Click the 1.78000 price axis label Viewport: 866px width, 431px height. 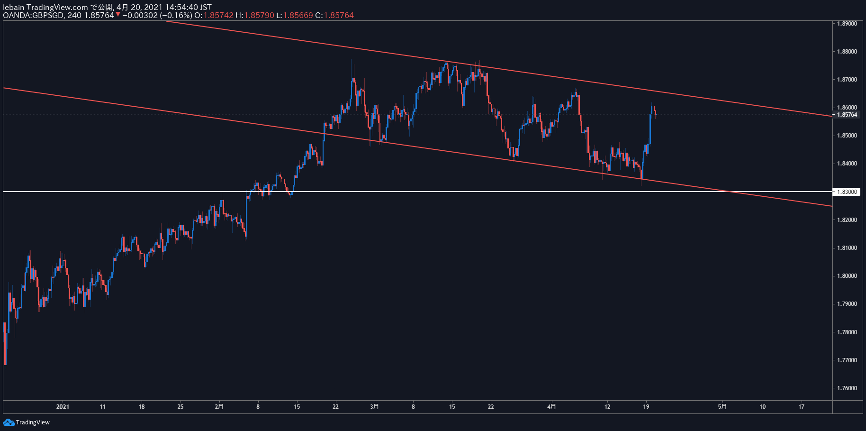pos(847,332)
